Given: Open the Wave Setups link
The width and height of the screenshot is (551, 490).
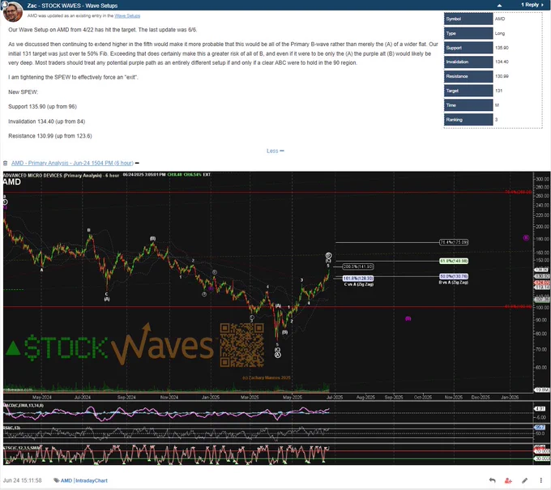Looking at the screenshot, I should tap(127, 16).
